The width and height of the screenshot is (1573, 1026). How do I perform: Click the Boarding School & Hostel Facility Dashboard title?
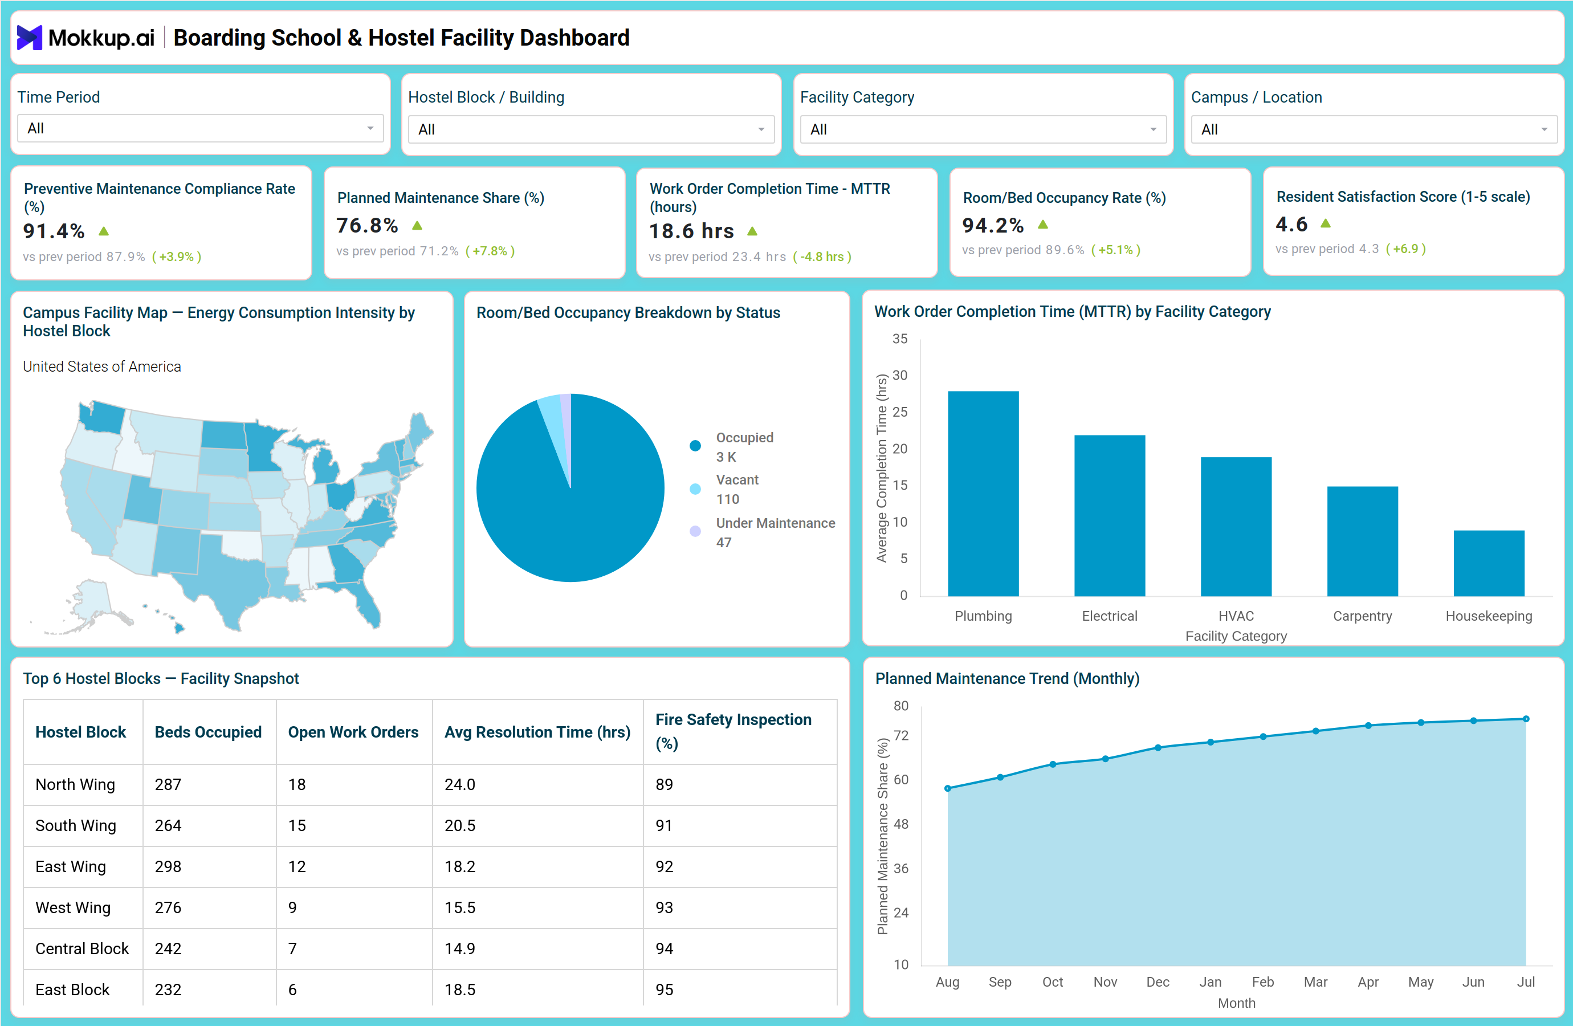coord(401,38)
